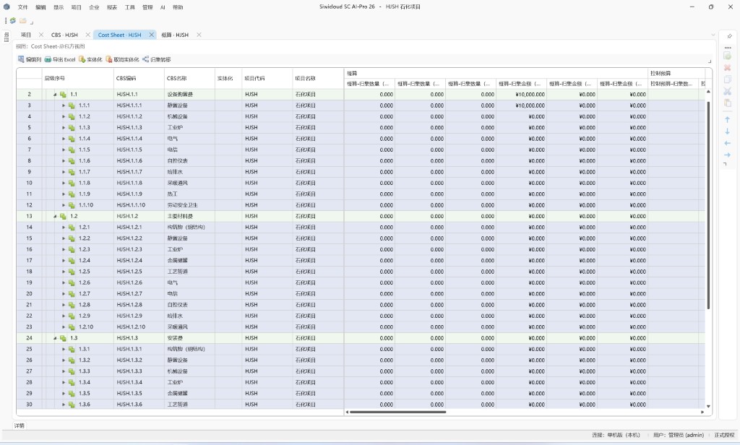Collapse tree node 1.2
740x445 pixels.
click(55, 216)
